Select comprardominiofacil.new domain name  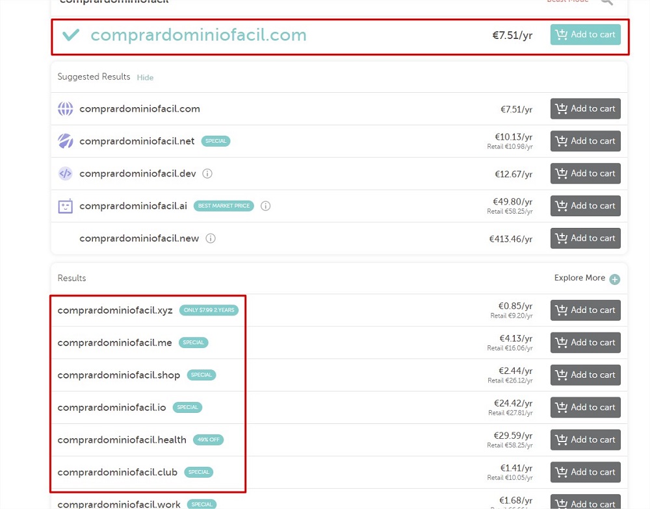click(139, 238)
